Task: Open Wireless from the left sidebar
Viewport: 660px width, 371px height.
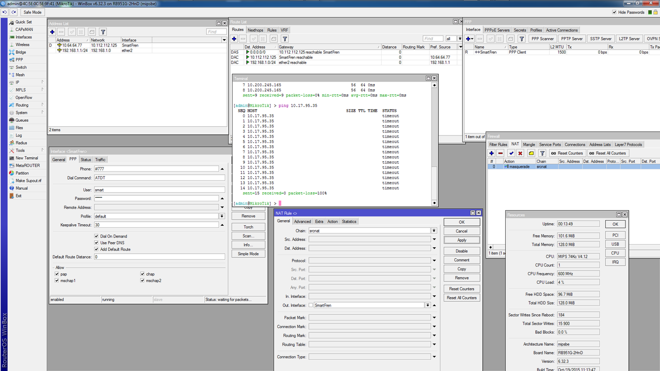Action: (x=22, y=45)
